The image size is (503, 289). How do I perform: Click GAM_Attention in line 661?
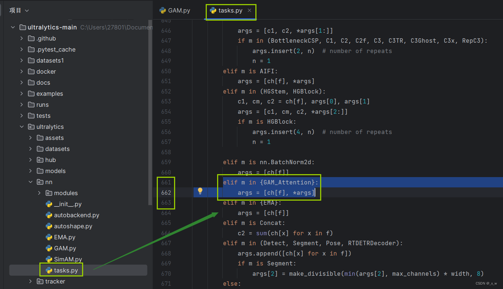pyautogui.click(x=288, y=182)
